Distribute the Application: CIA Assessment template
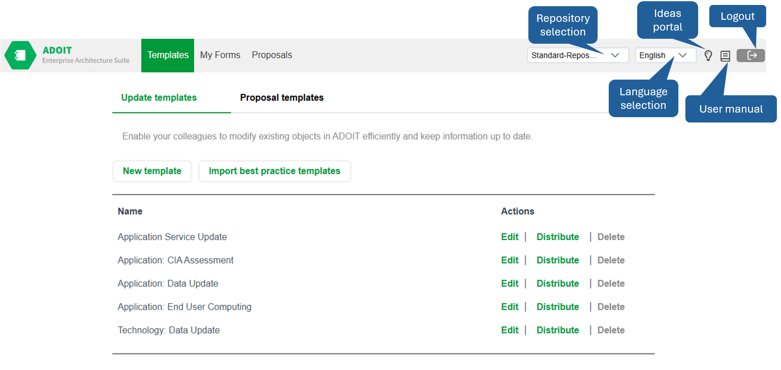The width and height of the screenshot is (781, 370). click(x=557, y=260)
